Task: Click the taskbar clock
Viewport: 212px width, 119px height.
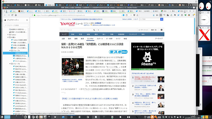Action: pos(193,117)
